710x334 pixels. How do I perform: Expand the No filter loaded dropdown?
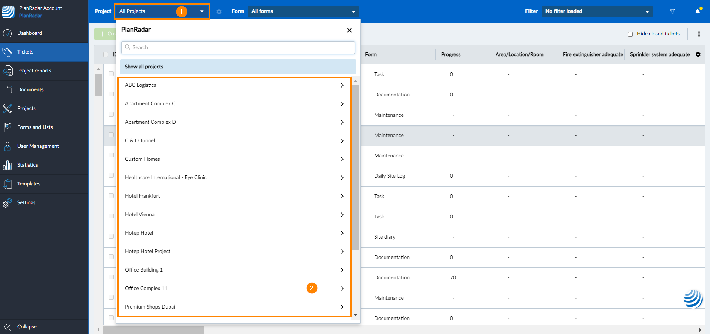pyautogui.click(x=597, y=11)
